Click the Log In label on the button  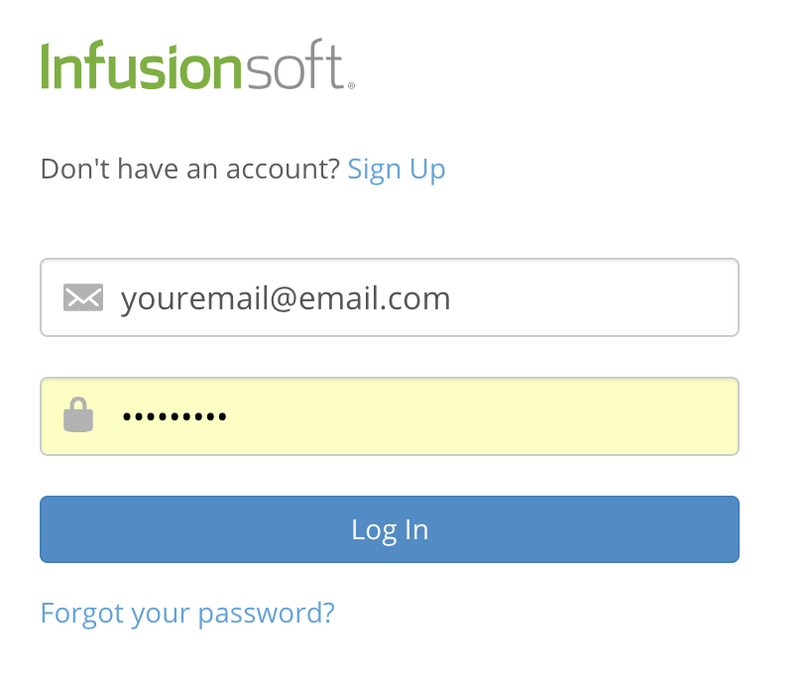[390, 530]
